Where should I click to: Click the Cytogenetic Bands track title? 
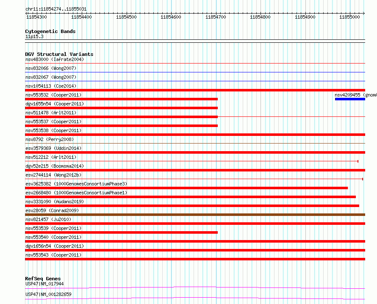click(x=50, y=31)
